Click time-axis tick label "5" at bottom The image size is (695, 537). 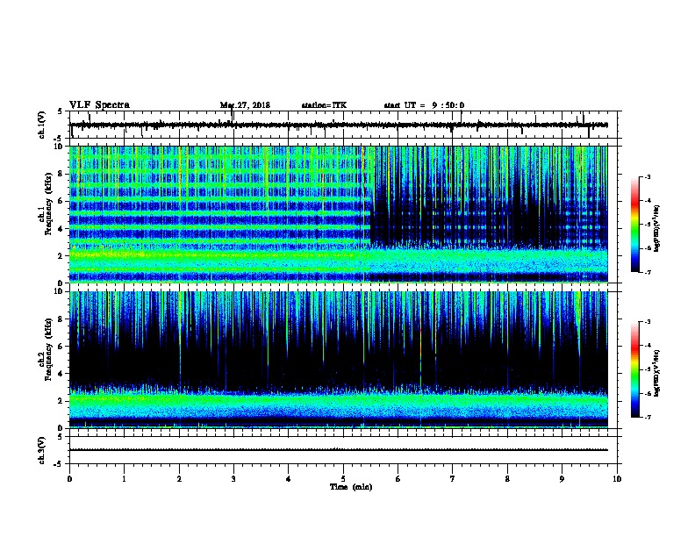coord(343,479)
